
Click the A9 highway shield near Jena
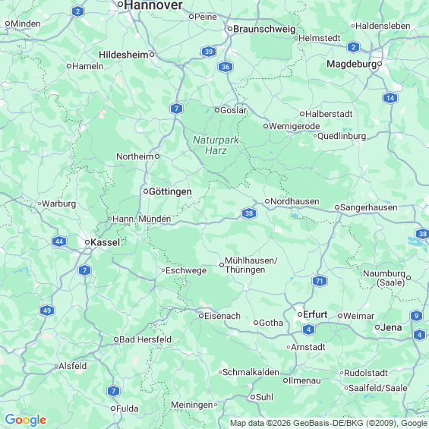tap(416, 316)
